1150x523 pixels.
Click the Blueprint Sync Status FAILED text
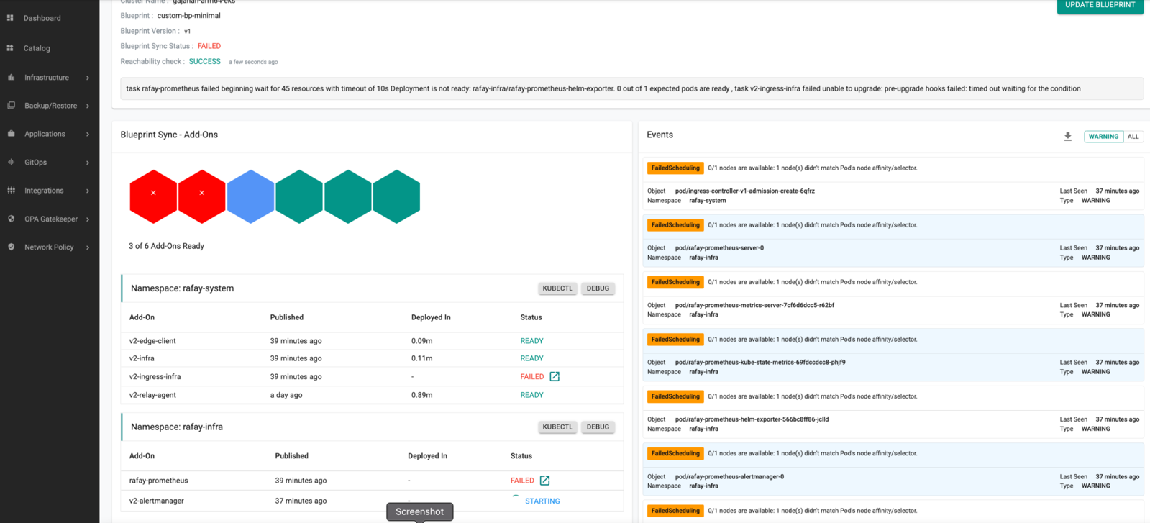pyautogui.click(x=209, y=46)
